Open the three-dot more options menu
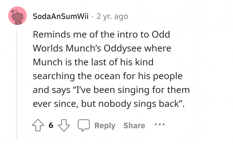This screenshot has width=233, height=144. tap(160, 125)
